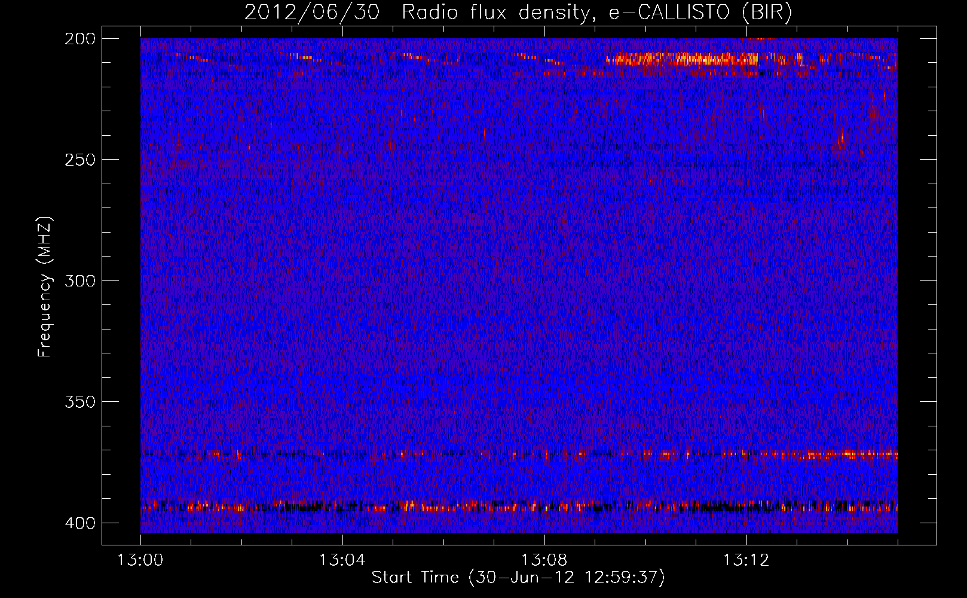Click the 13:04 time tick label
The height and width of the screenshot is (598, 967).
click(x=342, y=560)
